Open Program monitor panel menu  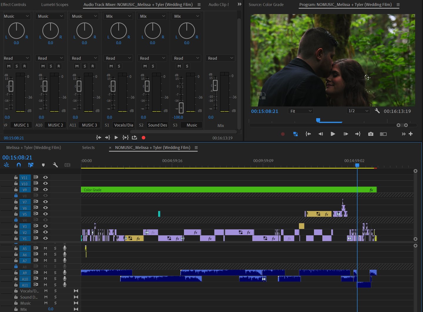click(398, 5)
